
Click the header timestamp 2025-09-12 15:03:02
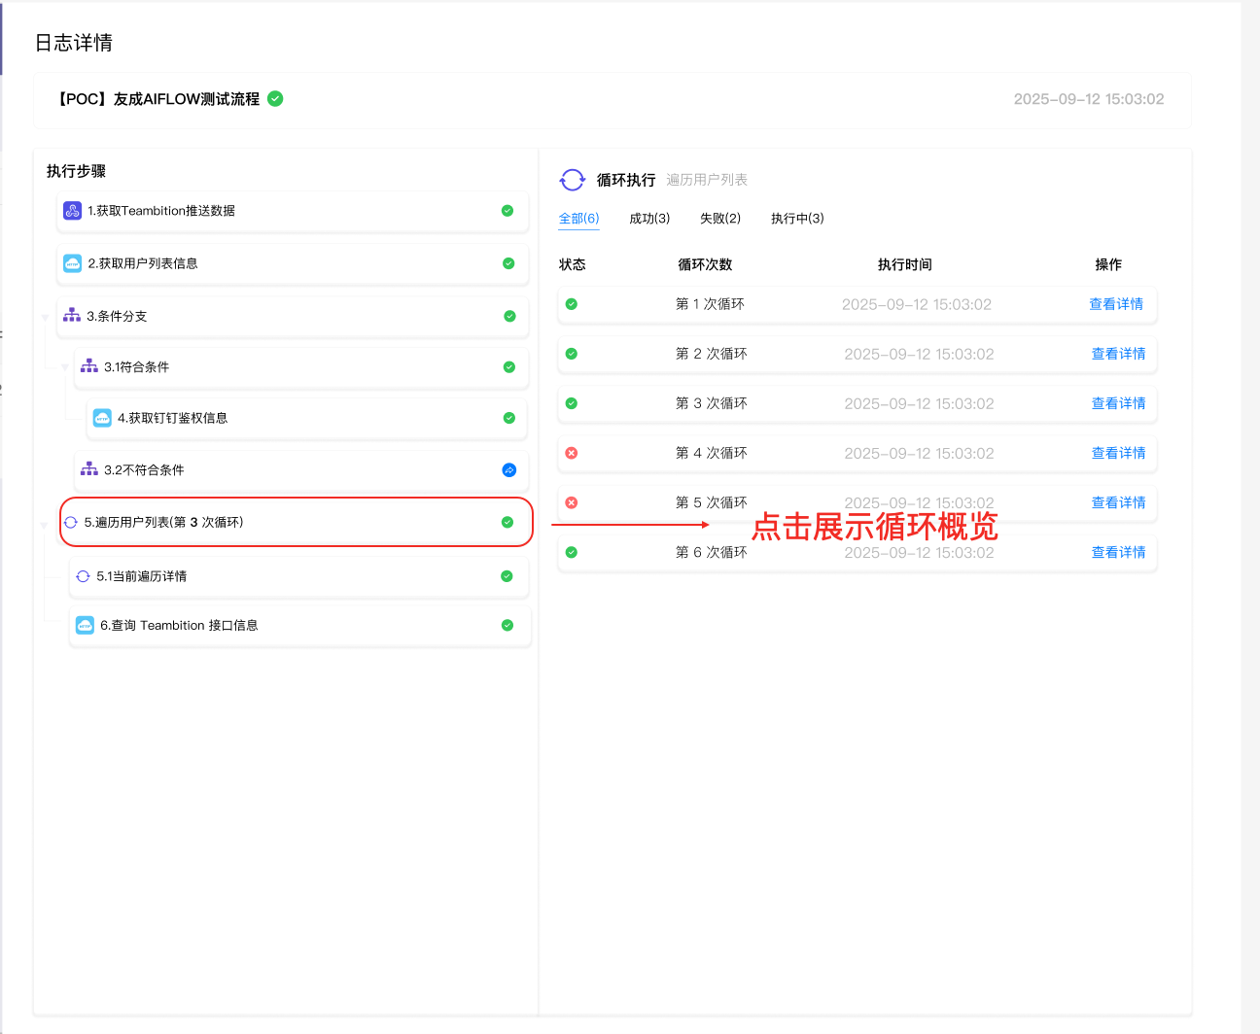1089,99
